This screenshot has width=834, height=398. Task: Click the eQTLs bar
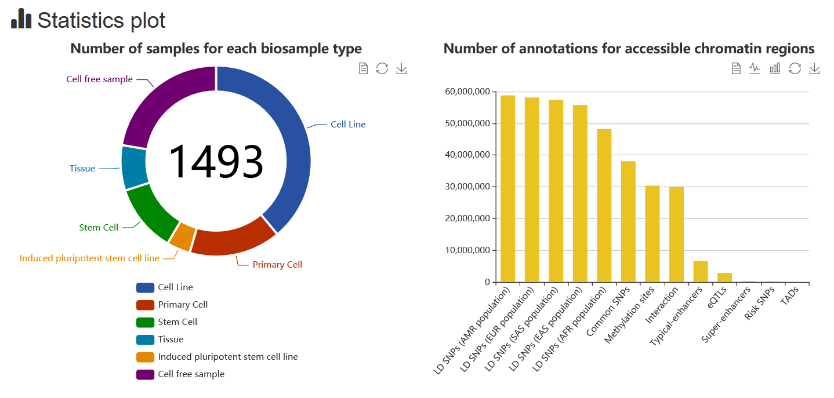point(724,277)
